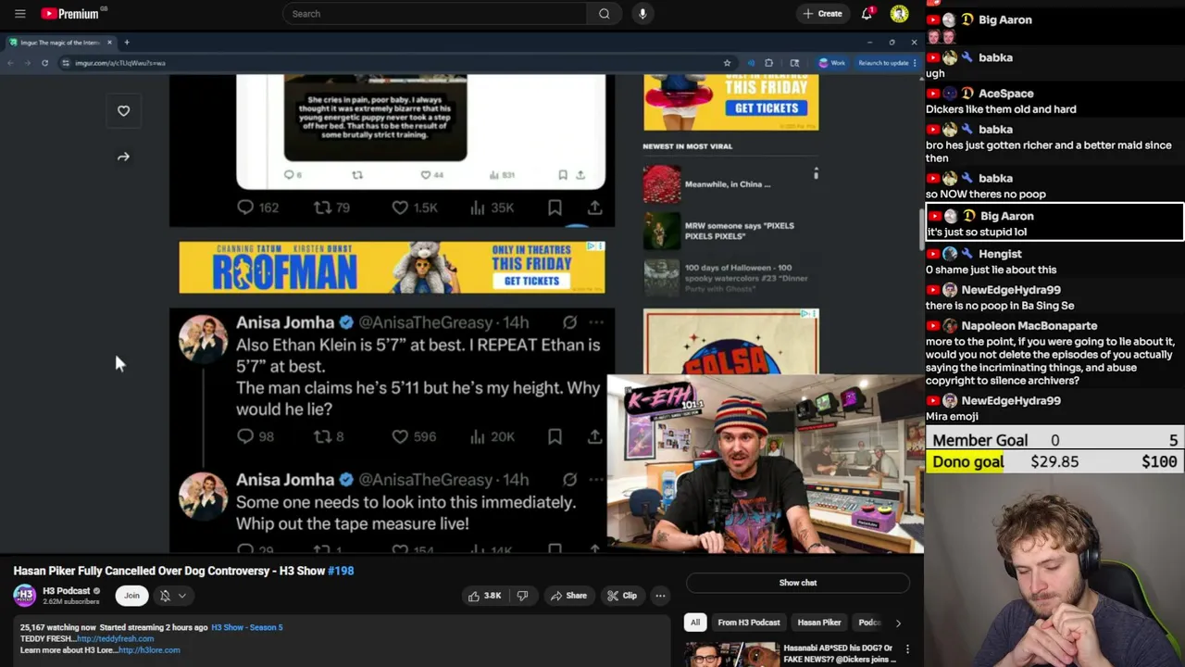
Task: Reload the Imgur page in browser
Action: point(44,63)
